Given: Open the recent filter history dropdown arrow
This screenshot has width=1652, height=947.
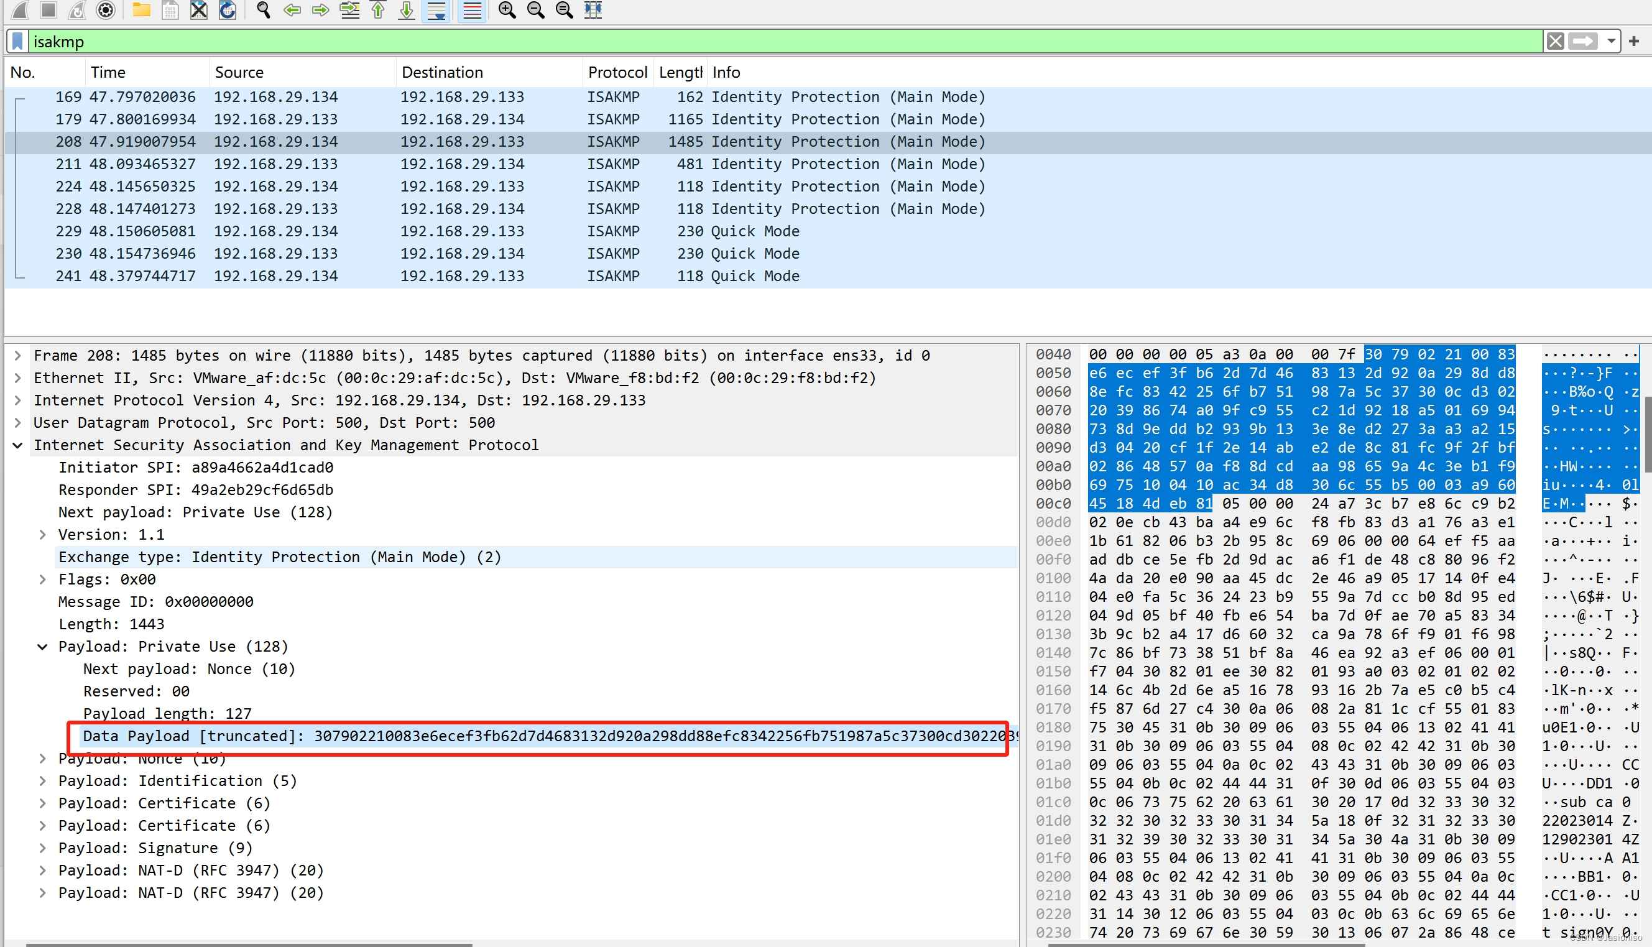Looking at the screenshot, I should click(1611, 42).
